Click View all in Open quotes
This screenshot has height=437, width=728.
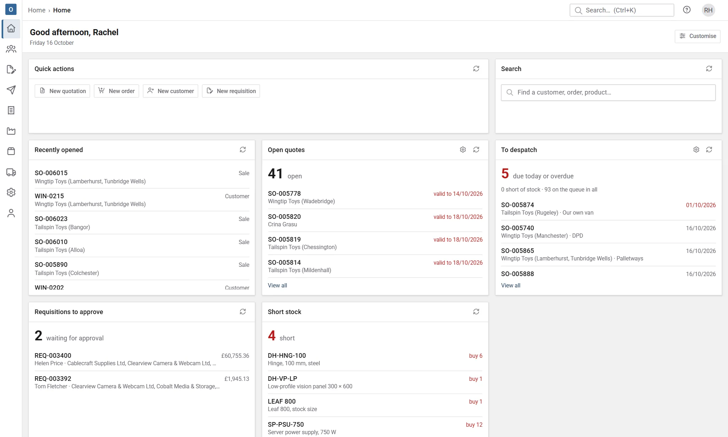coord(277,285)
